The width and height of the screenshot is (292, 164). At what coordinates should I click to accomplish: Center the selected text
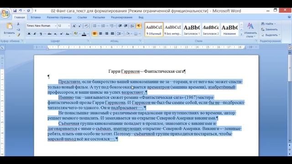coord(100,34)
